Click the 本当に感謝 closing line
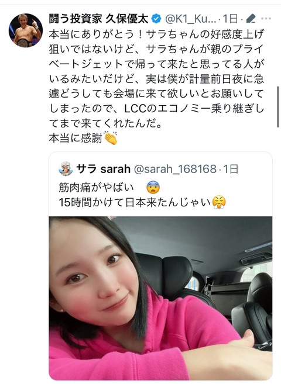The height and width of the screenshot is (384, 281). [x=76, y=139]
